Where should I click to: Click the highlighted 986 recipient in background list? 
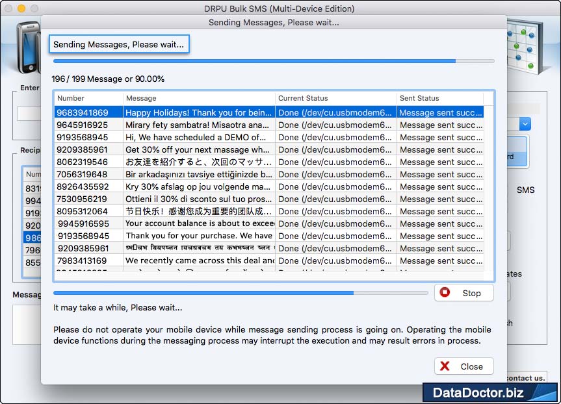point(33,238)
